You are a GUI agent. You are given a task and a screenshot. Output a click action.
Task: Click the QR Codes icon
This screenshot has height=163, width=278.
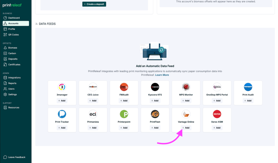pyautogui.click(x=5, y=35)
